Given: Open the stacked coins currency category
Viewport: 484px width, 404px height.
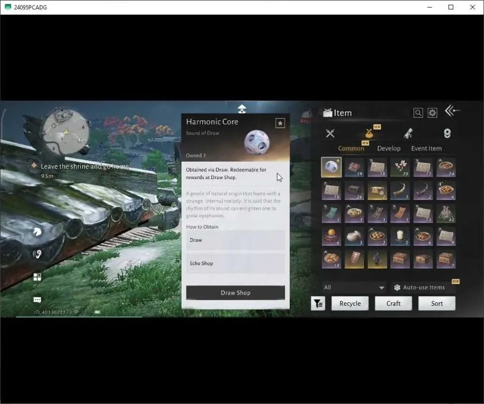Looking at the screenshot, I should coord(447,134).
